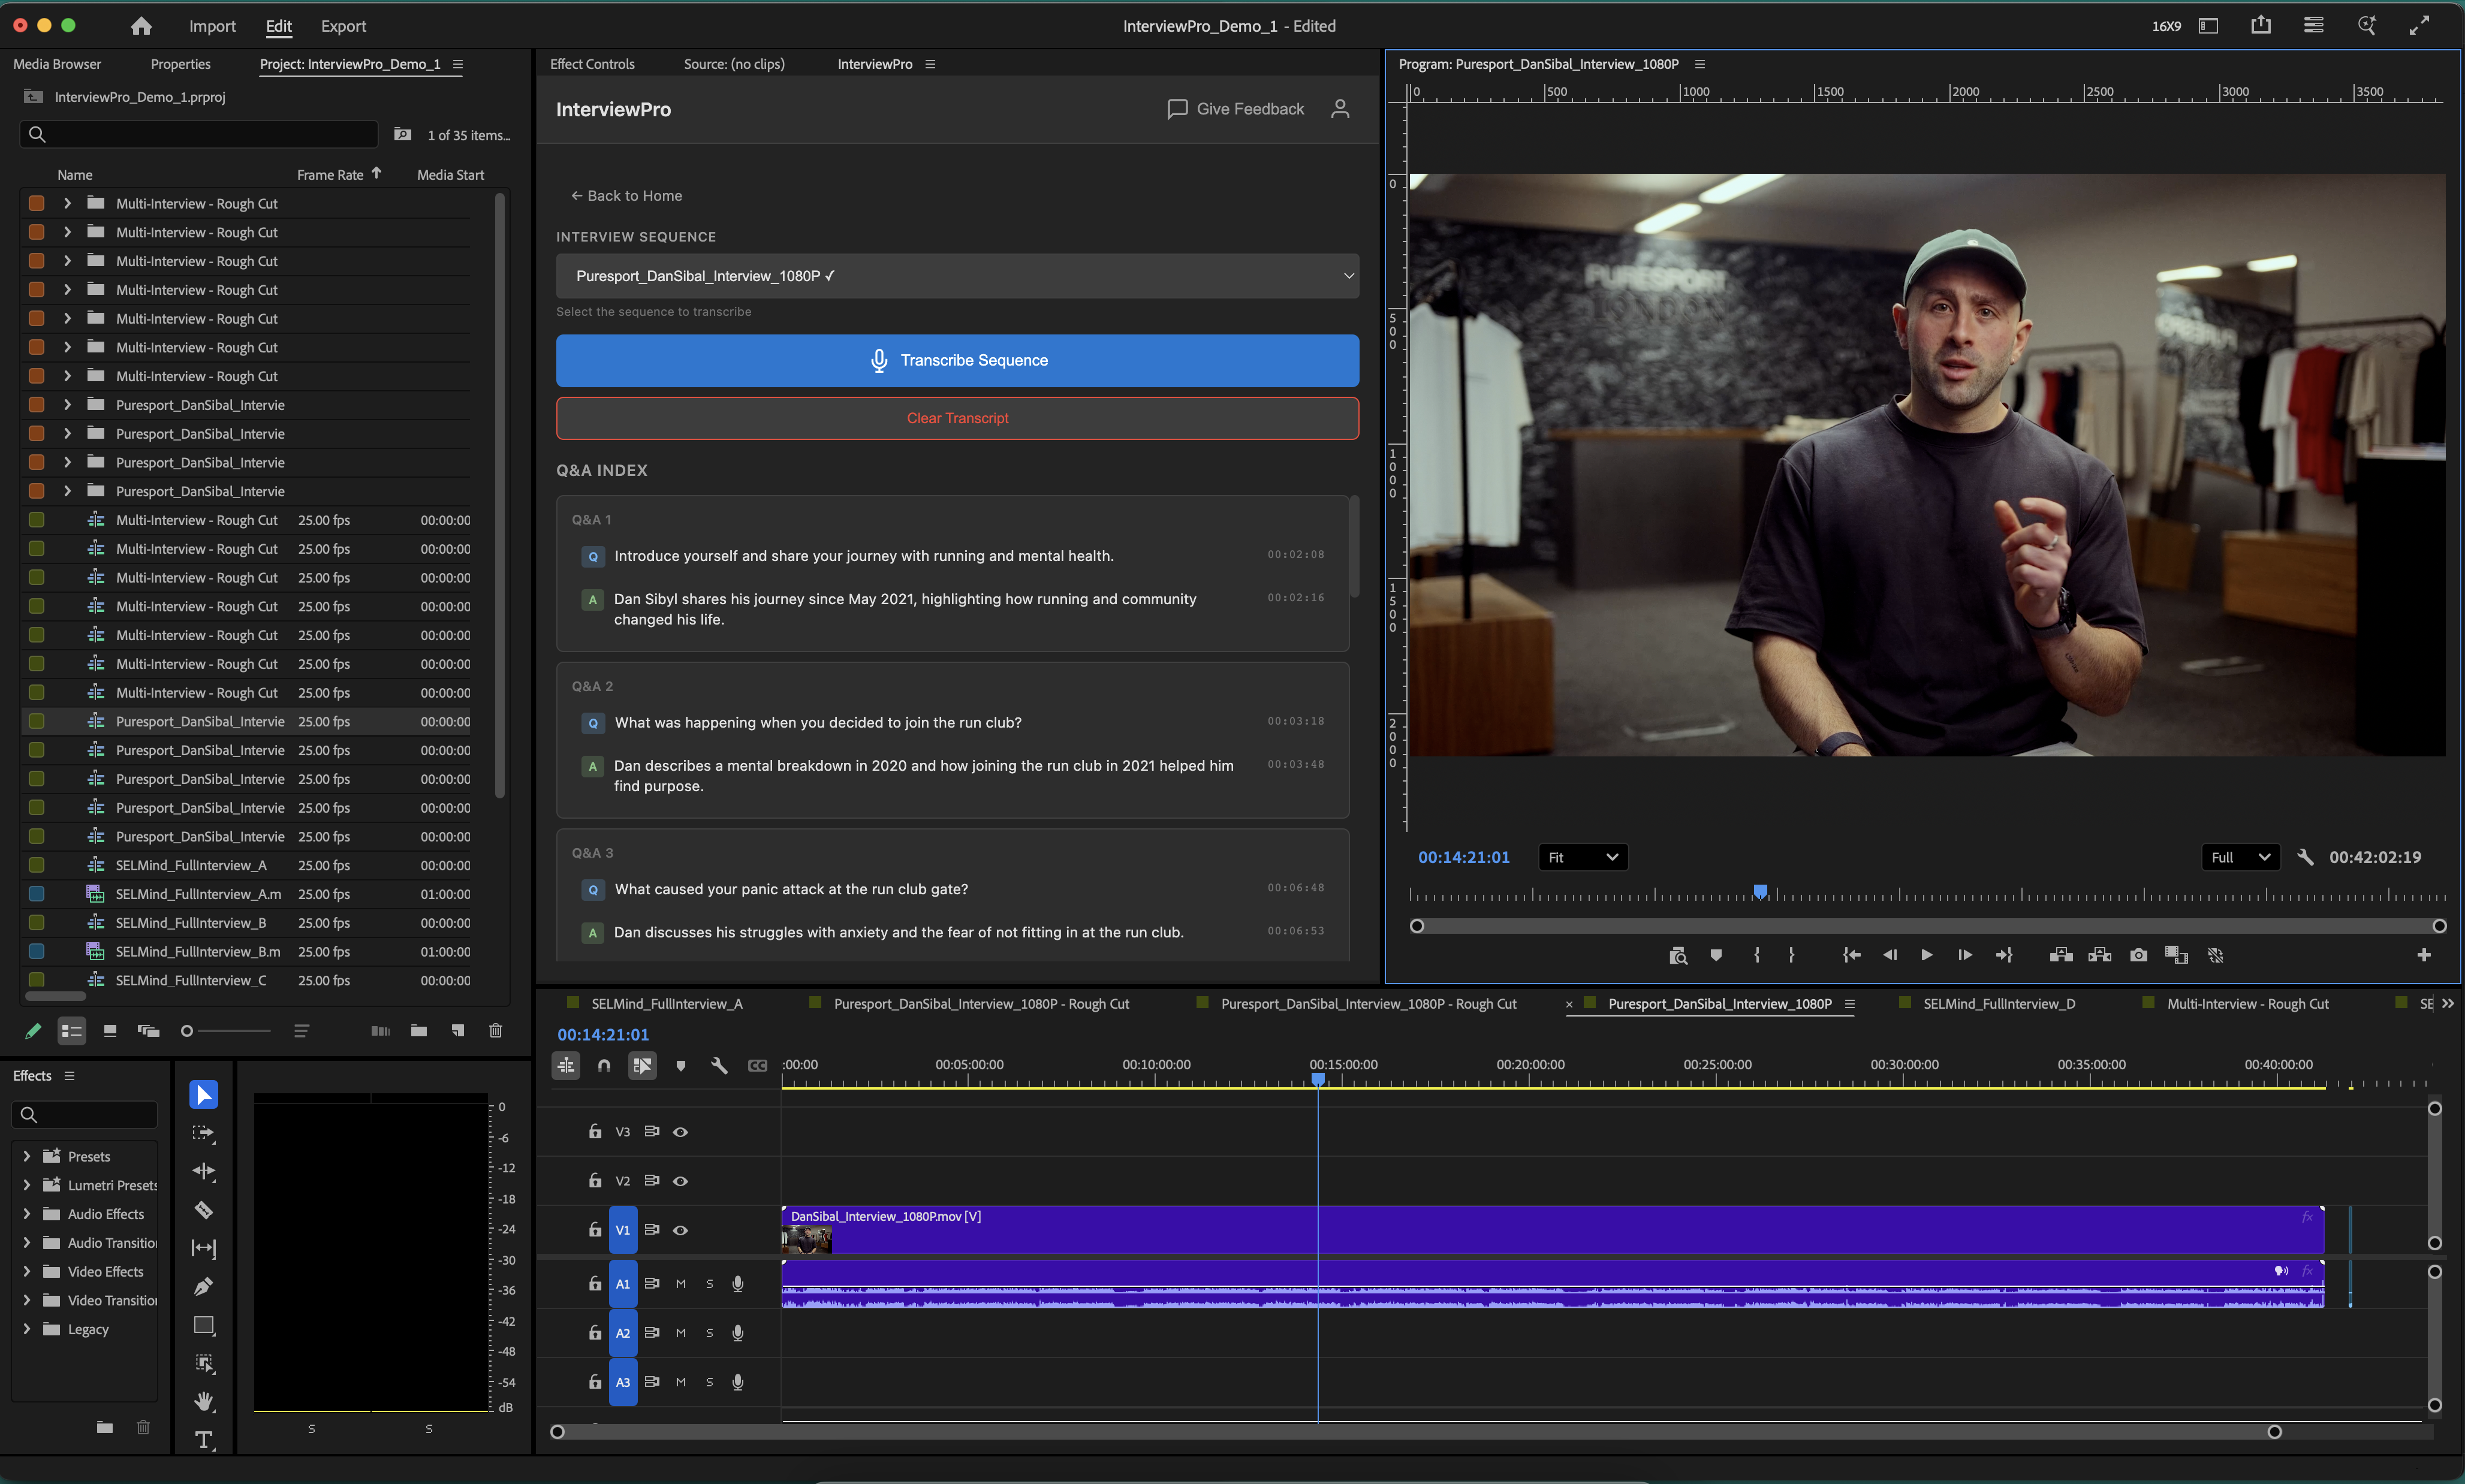The height and width of the screenshot is (1484, 2465).
Task: Click Project panel search field
Action: (x=199, y=134)
